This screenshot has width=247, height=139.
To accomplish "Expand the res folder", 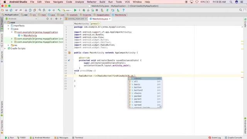I will click(8, 45).
